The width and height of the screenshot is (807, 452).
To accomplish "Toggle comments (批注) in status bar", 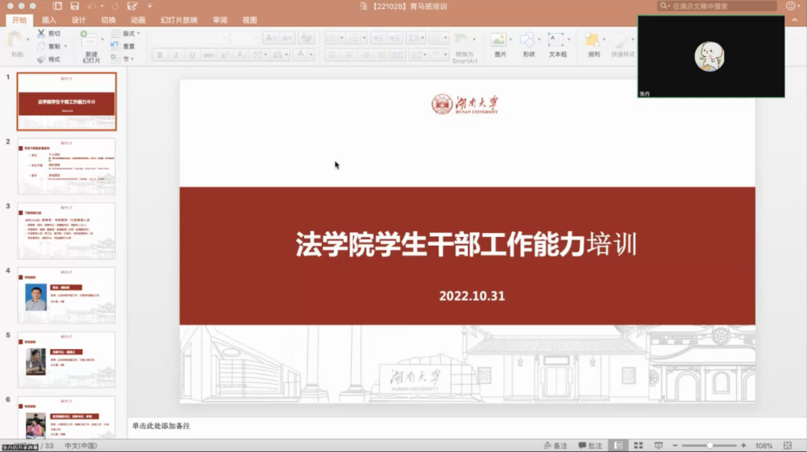I will click(x=590, y=445).
